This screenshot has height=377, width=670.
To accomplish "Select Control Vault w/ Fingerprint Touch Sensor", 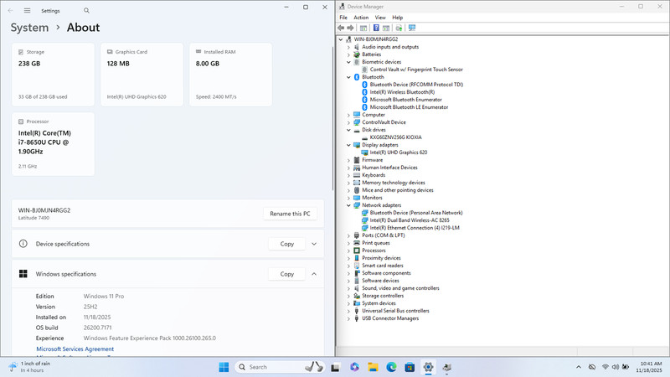I will tap(416, 70).
